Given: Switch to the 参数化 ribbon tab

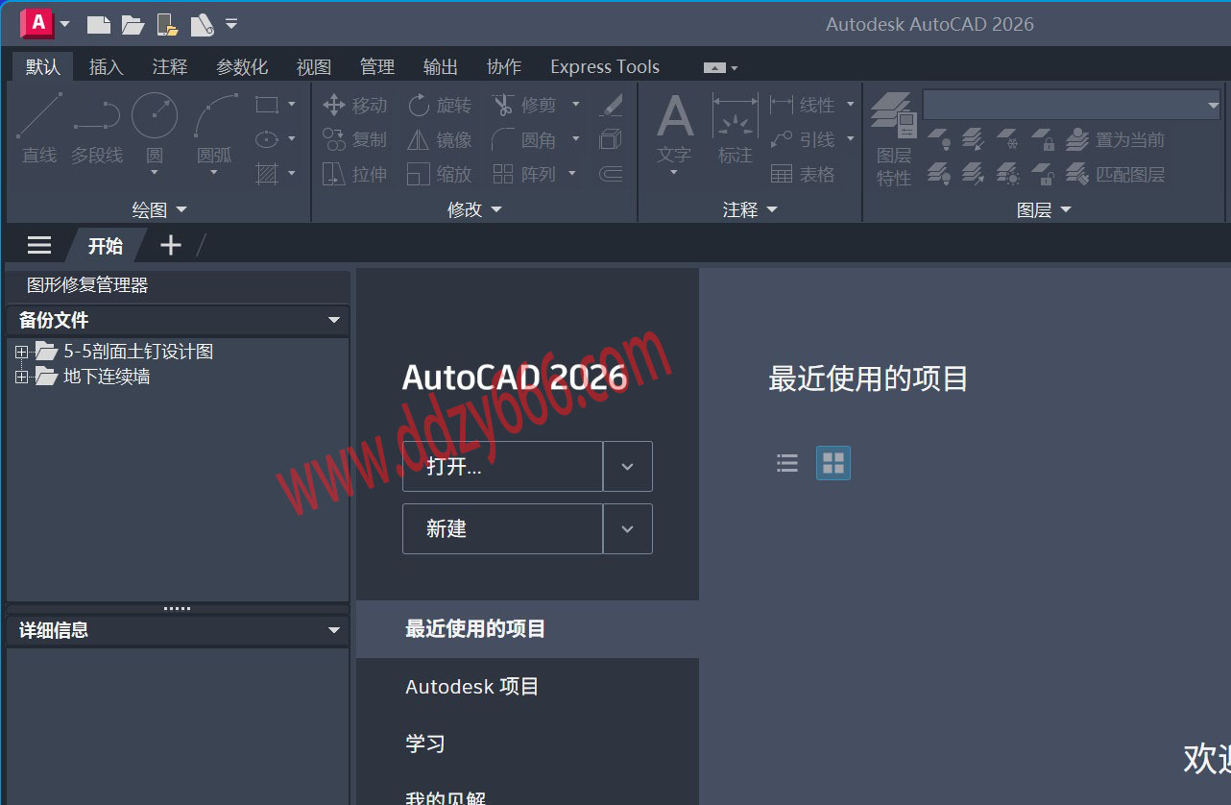Looking at the screenshot, I should coord(242,66).
